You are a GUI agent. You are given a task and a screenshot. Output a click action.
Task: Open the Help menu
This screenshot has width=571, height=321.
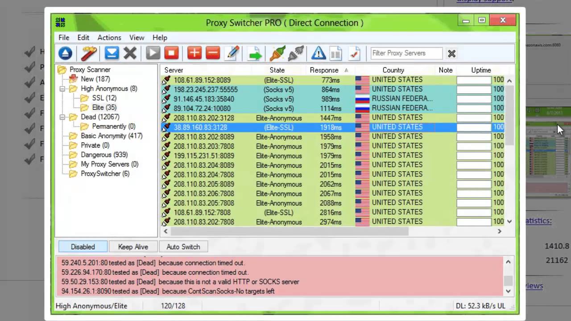coord(160,37)
